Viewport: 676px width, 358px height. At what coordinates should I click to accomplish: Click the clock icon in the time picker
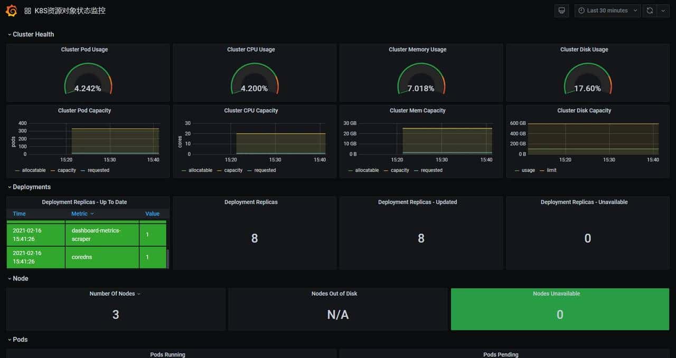(582, 10)
